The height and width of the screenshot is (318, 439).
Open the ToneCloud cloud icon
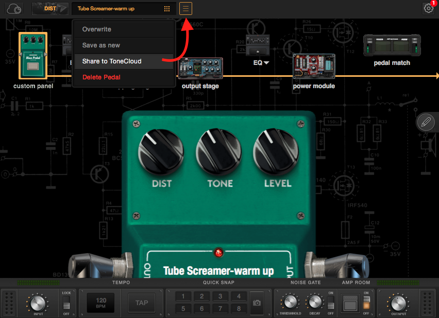14,8
